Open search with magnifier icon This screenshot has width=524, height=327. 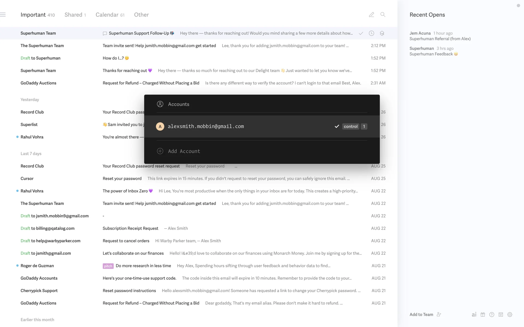pyautogui.click(x=383, y=15)
